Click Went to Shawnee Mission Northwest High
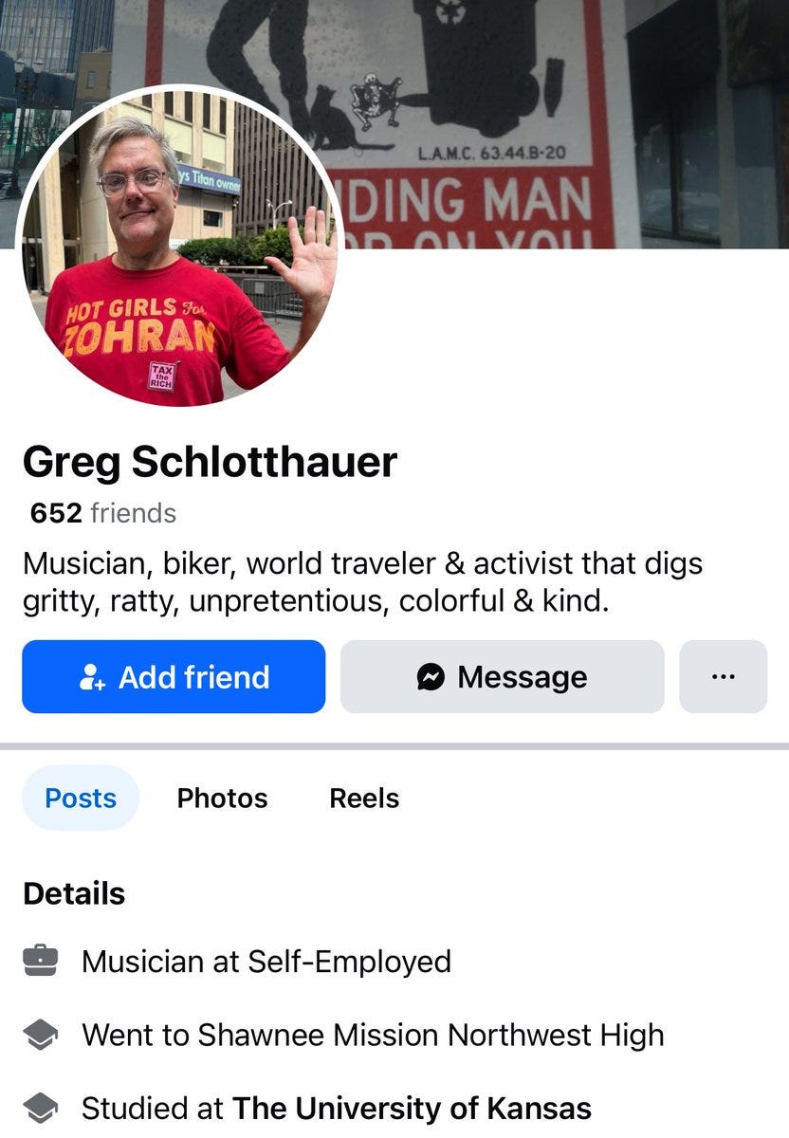Screen dimensions: 789x1138 [x=373, y=1035]
